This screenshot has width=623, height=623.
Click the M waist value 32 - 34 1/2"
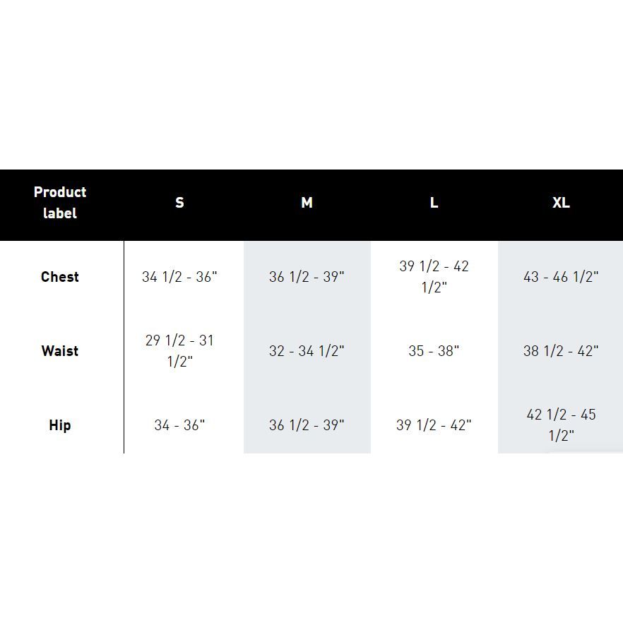point(307,351)
